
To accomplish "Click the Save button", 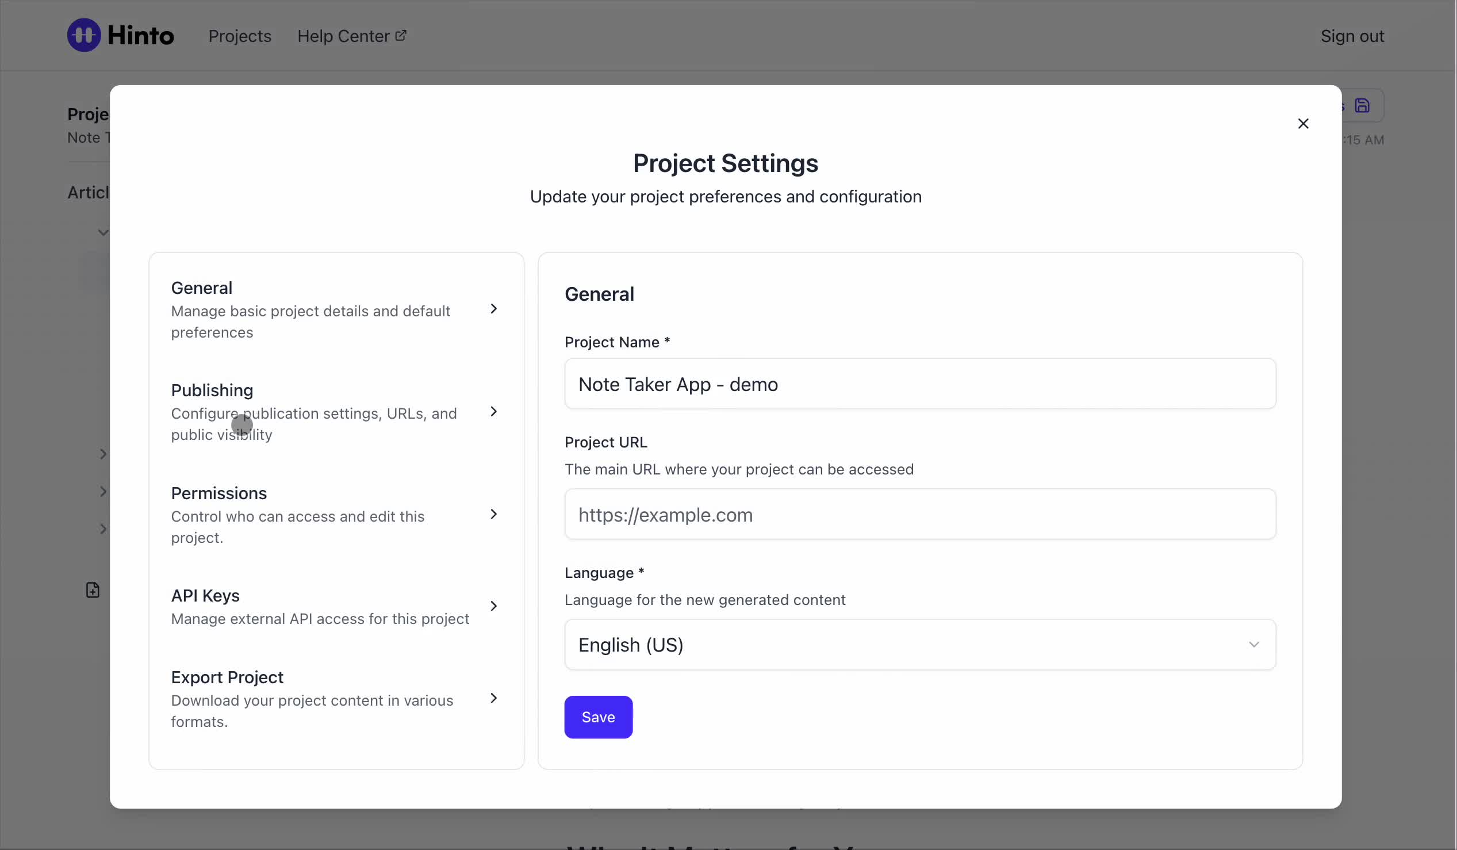I will (598, 717).
